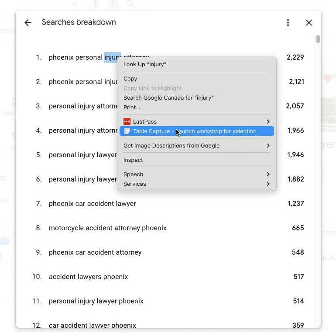Expand the LastPass submenu arrow

(x=268, y=122)
